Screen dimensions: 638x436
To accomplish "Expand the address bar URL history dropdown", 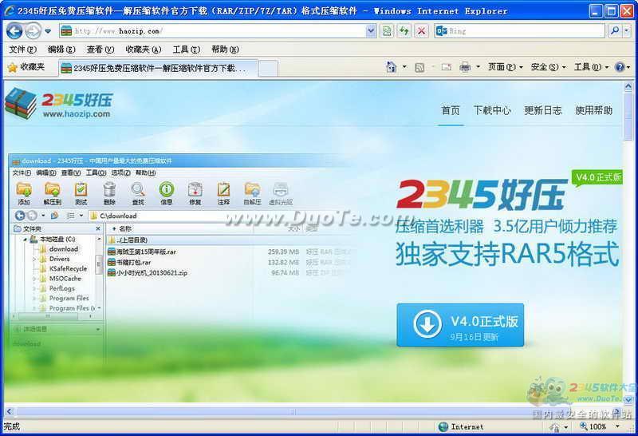I will tap(371, 30).
